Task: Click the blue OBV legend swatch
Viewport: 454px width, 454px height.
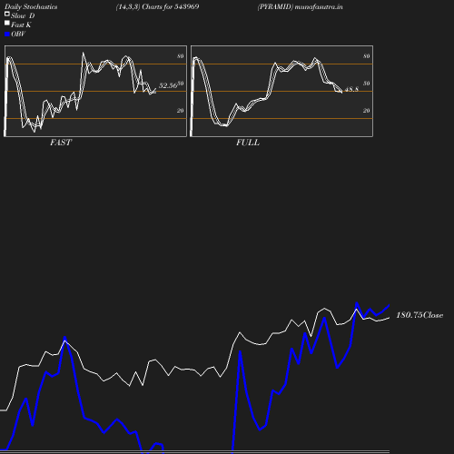Action: (7, 35)
